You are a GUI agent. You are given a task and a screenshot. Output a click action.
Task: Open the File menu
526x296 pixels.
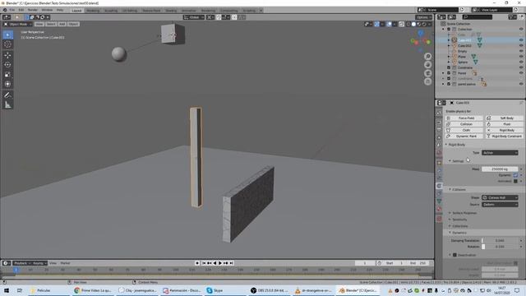[12, 10]
